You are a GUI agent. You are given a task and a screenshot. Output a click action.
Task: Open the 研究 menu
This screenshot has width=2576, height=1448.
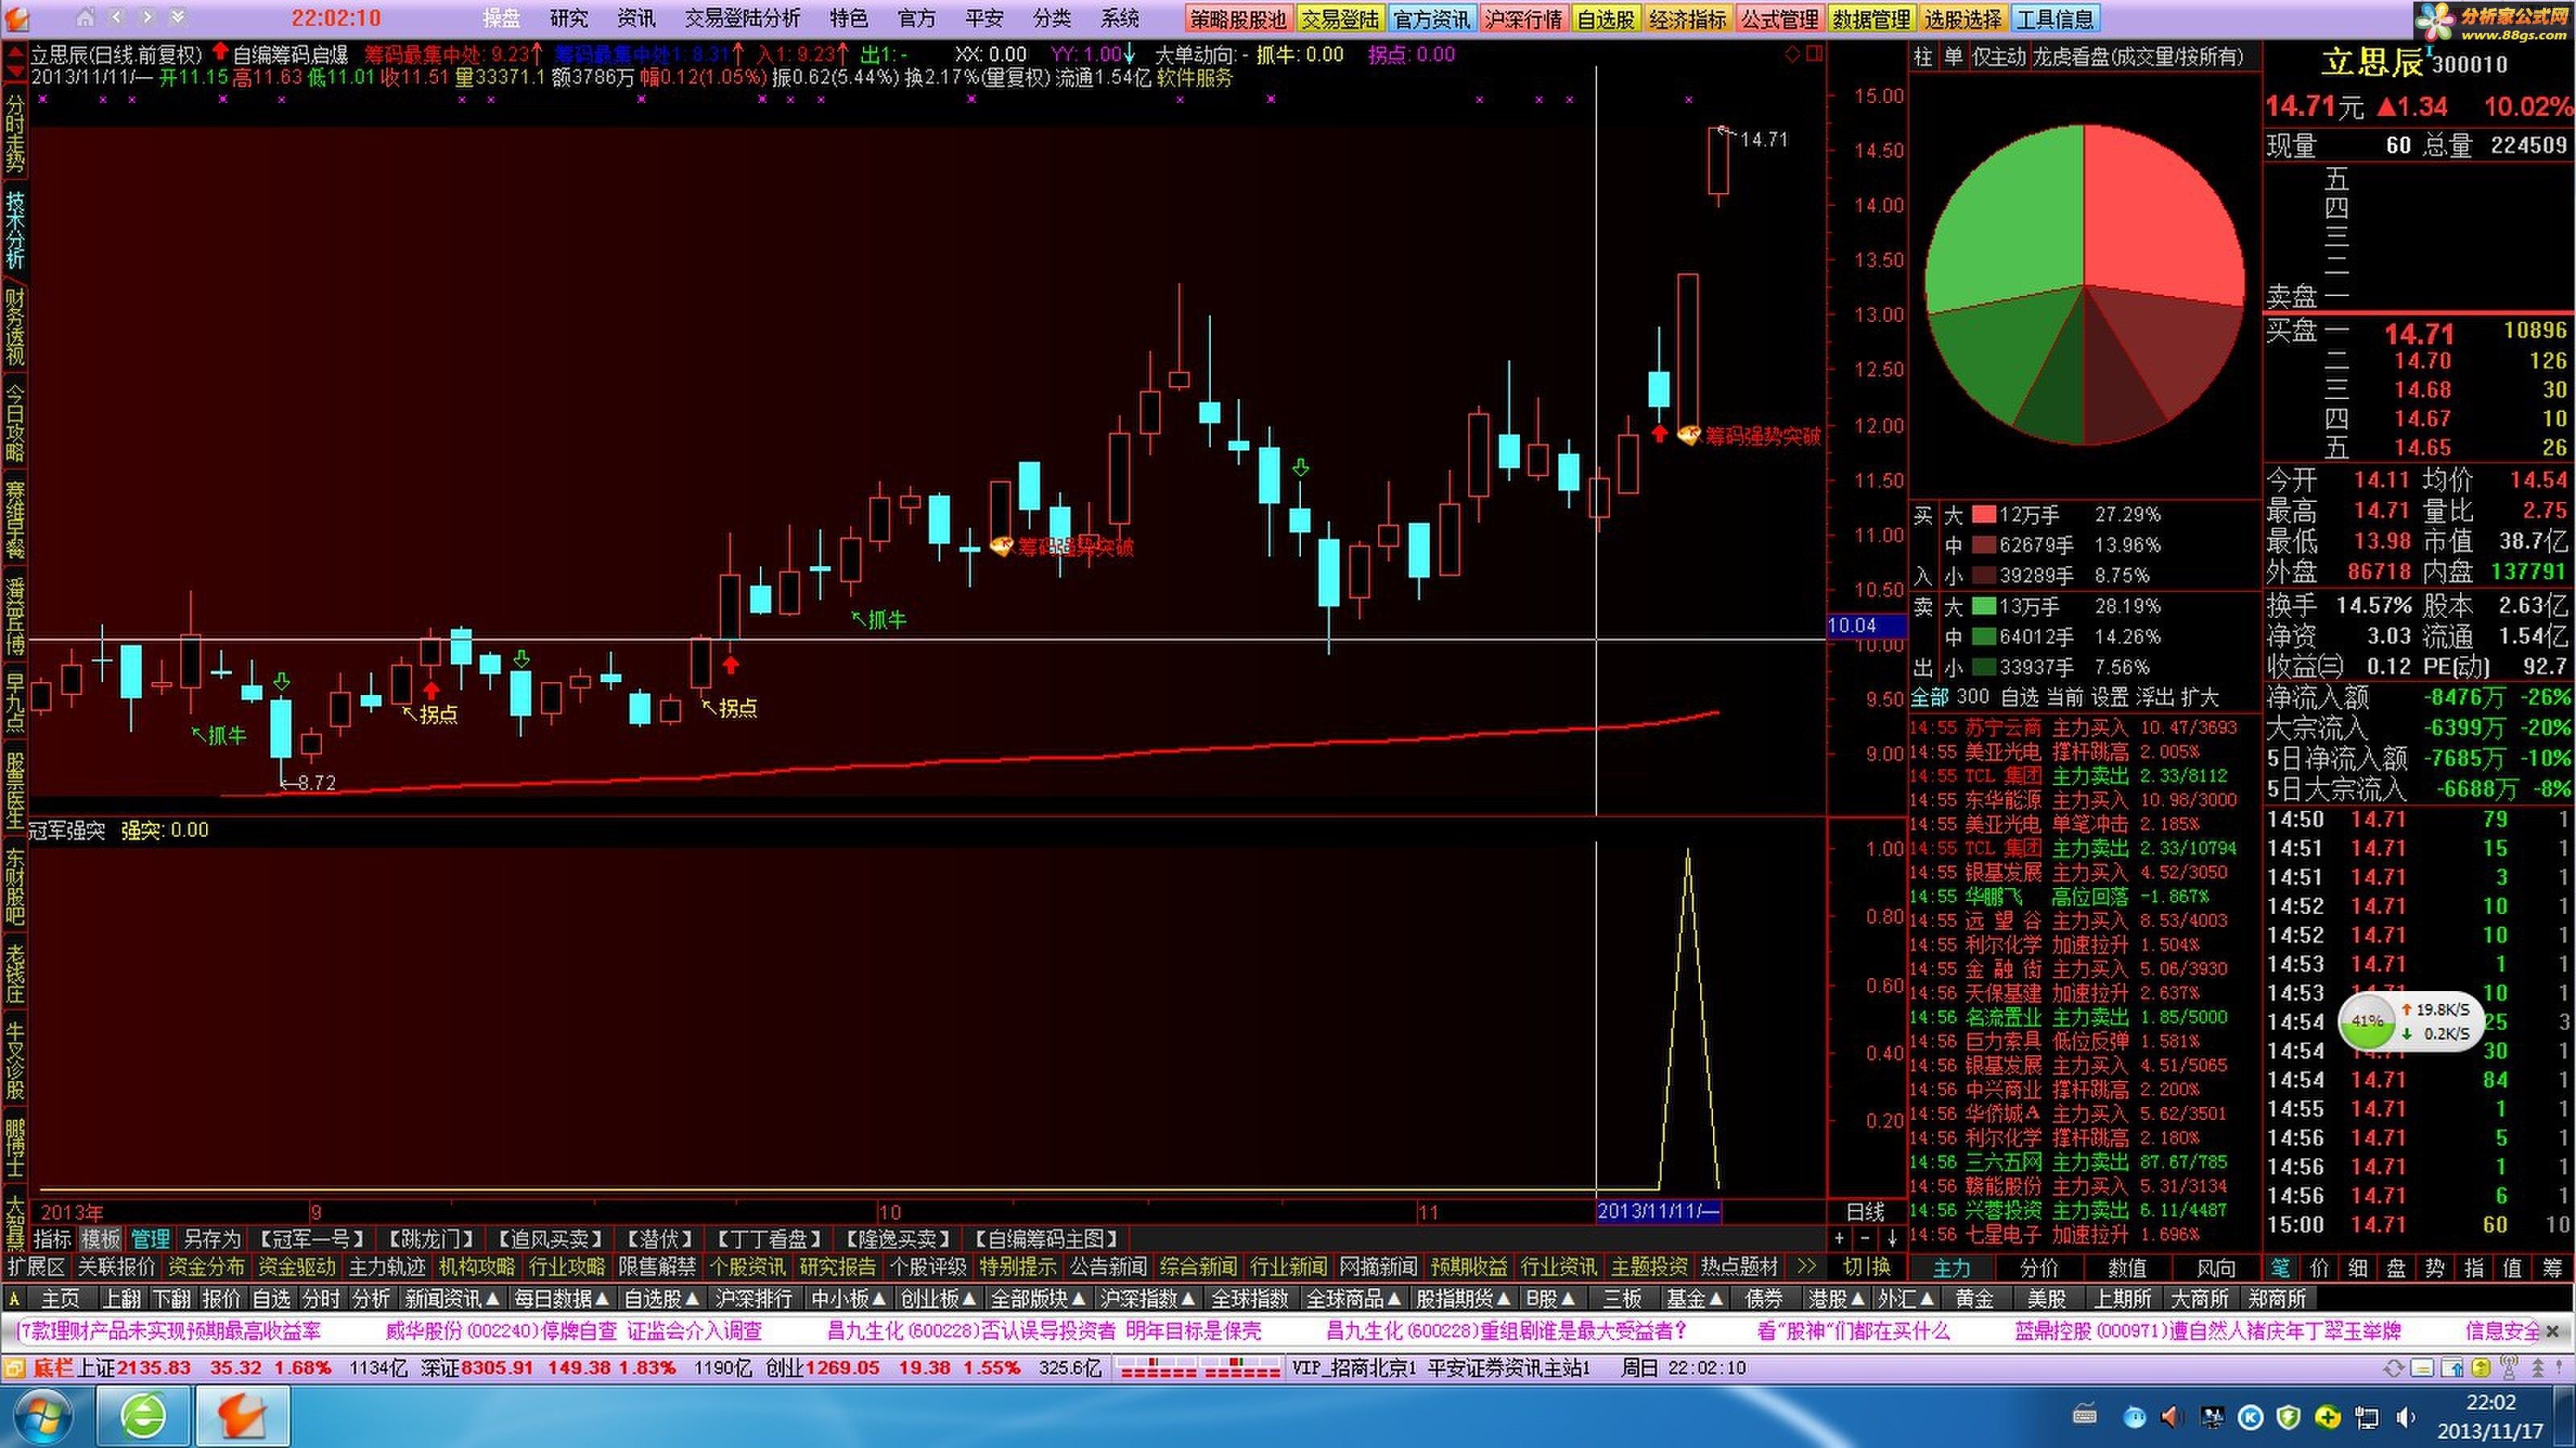(x=569, y=18)
